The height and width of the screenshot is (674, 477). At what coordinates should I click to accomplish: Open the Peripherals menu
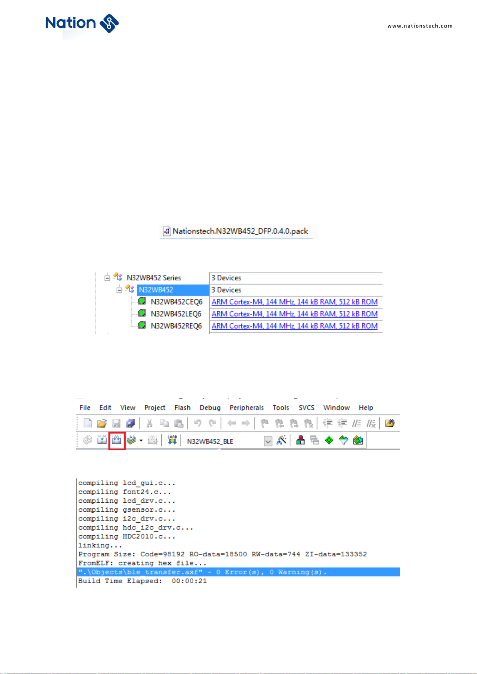pos(247,408)
